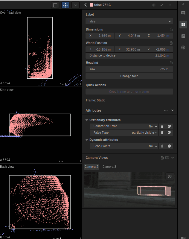Click Copy frame to other frames button
189x239 pixels.
coord(129,92)
